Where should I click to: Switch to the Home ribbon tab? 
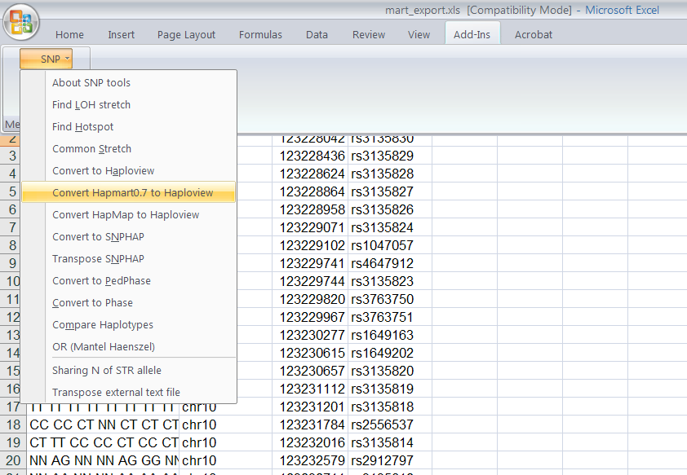69,34
